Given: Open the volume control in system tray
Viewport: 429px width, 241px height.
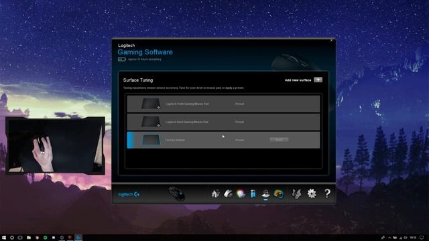Looking at the screenshot, I should (x=406, y=238).
